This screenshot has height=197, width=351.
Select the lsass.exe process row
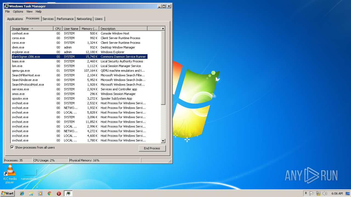[79, 61]
